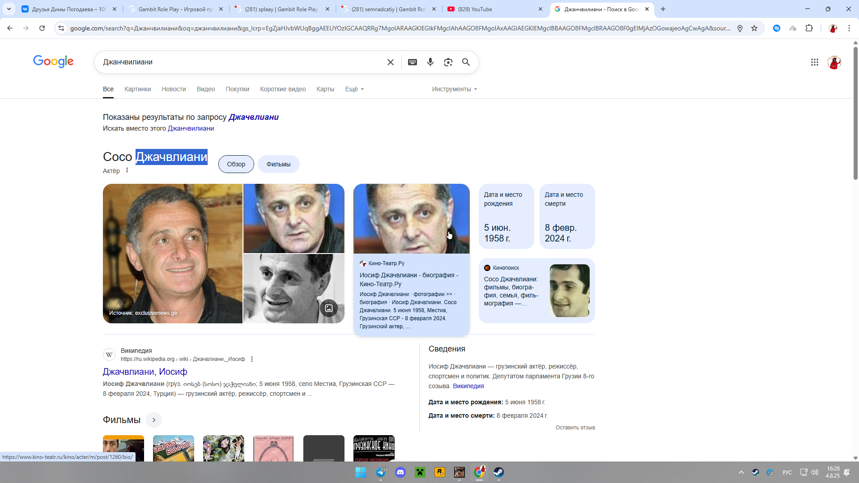Screen dimensions: 859x483
Task: Click the voice search microphone icon
Action: (x=430, y=62)
